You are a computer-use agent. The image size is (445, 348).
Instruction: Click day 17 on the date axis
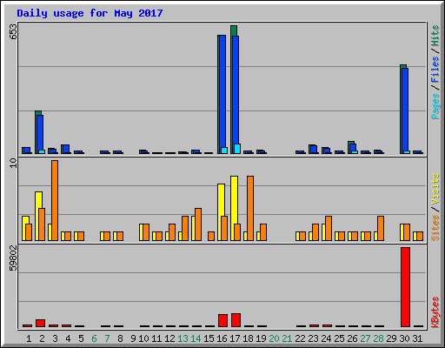[x=235, y=338]
